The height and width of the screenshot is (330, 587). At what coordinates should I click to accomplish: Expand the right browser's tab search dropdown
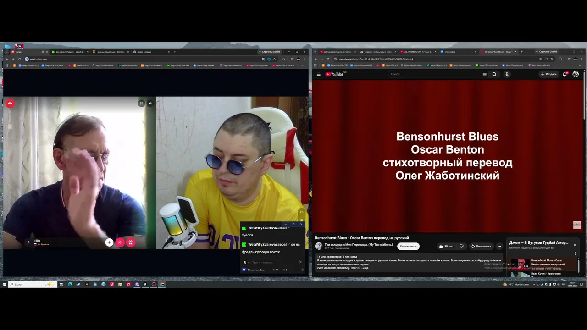click(x=316, y=52)
